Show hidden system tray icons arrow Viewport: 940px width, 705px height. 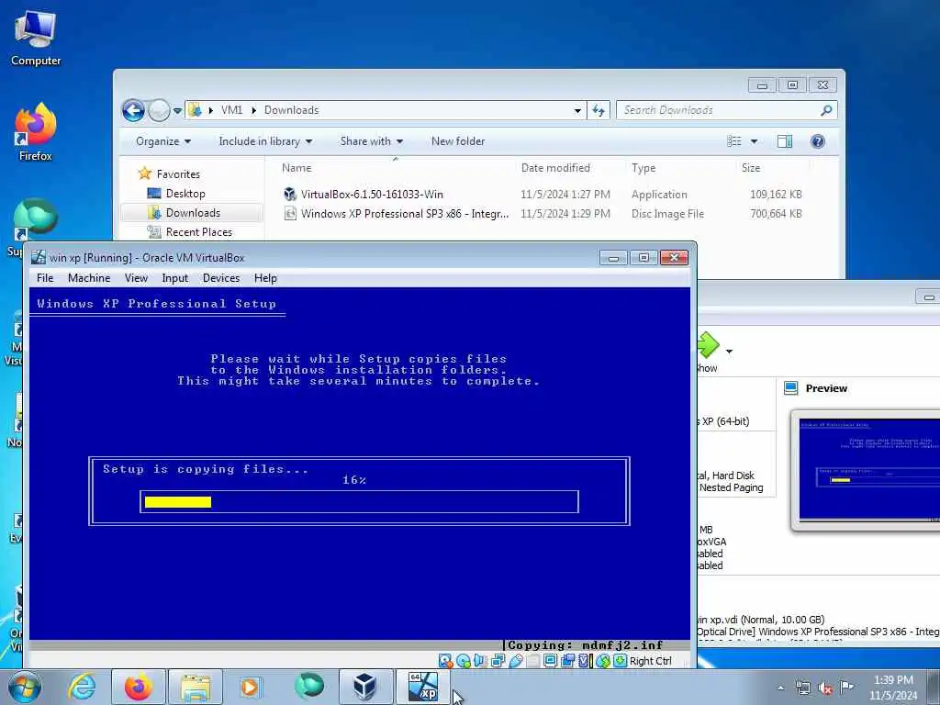[x=780, y=688]
